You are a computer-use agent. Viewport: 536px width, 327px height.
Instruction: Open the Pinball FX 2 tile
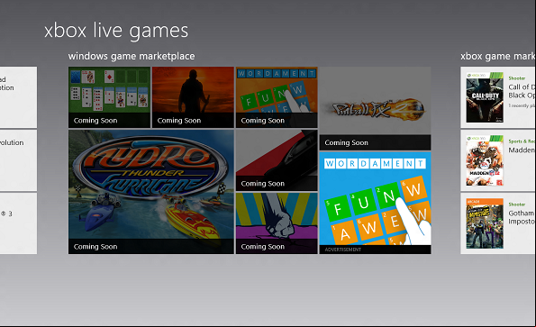[375, 108]
